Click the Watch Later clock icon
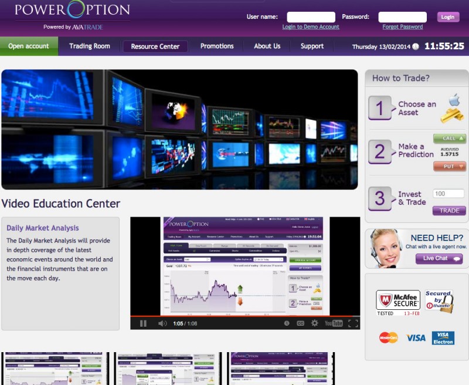Image resolution: width=469 pixels, height=385 pixels. coord(287,323)
